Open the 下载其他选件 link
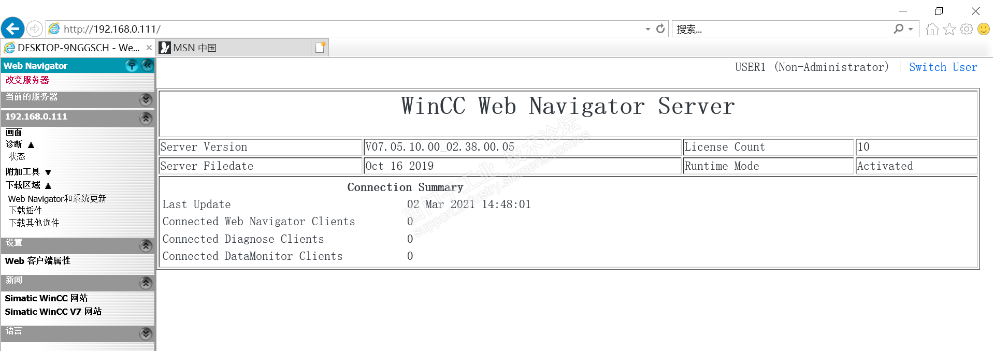 (x=34, y=223)
